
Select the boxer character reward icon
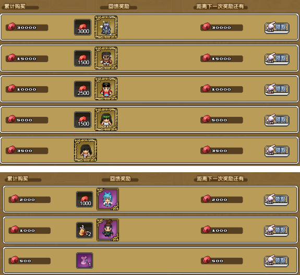pos(106,58)
